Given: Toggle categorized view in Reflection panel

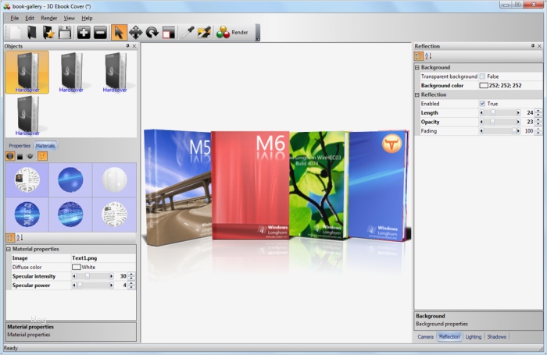Looking at the screenshot, I should point(419,55).
